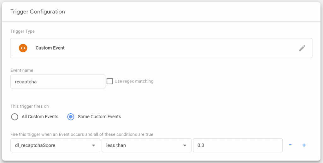Image resolution: width=323 pixels, height=163 pixels.
Task: Open the less than operator dropdown
Action: [146, 145]
